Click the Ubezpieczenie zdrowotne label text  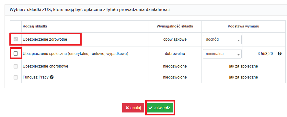click(x=45, y=39)
